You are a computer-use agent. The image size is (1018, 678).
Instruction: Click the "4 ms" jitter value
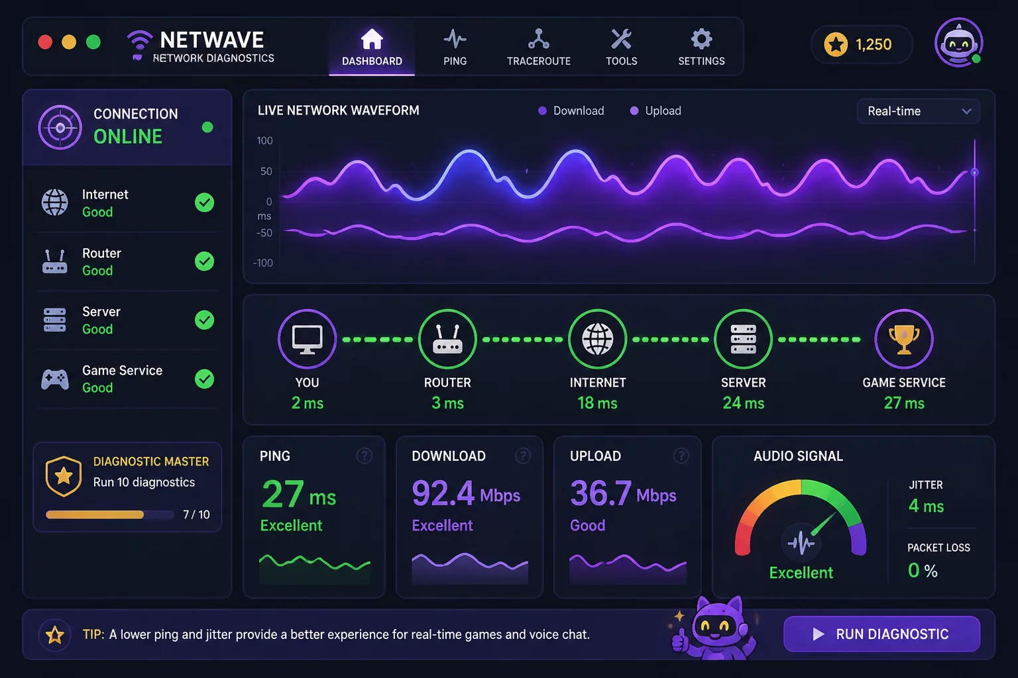926,506
